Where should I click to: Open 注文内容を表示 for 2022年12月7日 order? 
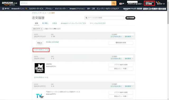point(116,86)
